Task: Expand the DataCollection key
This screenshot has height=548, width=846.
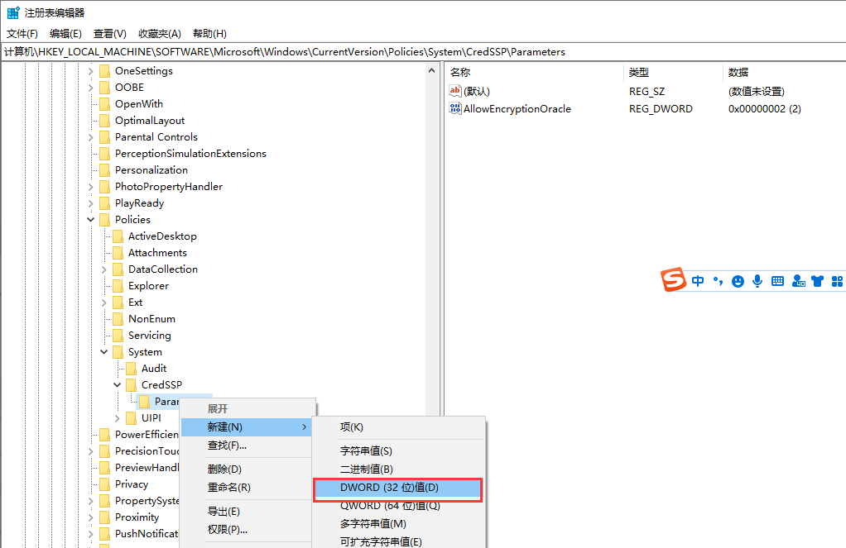Action: click(106, 269)
